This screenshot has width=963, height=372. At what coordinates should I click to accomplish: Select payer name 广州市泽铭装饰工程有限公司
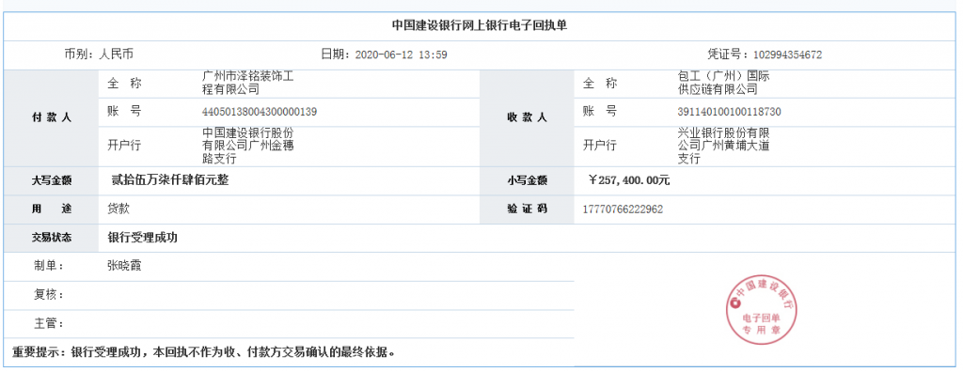point(247,83)
